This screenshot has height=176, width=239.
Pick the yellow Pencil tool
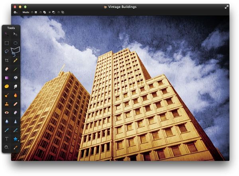point(16,61)
